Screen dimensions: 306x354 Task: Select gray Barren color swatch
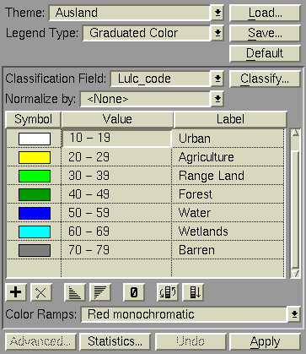point(35,250)
